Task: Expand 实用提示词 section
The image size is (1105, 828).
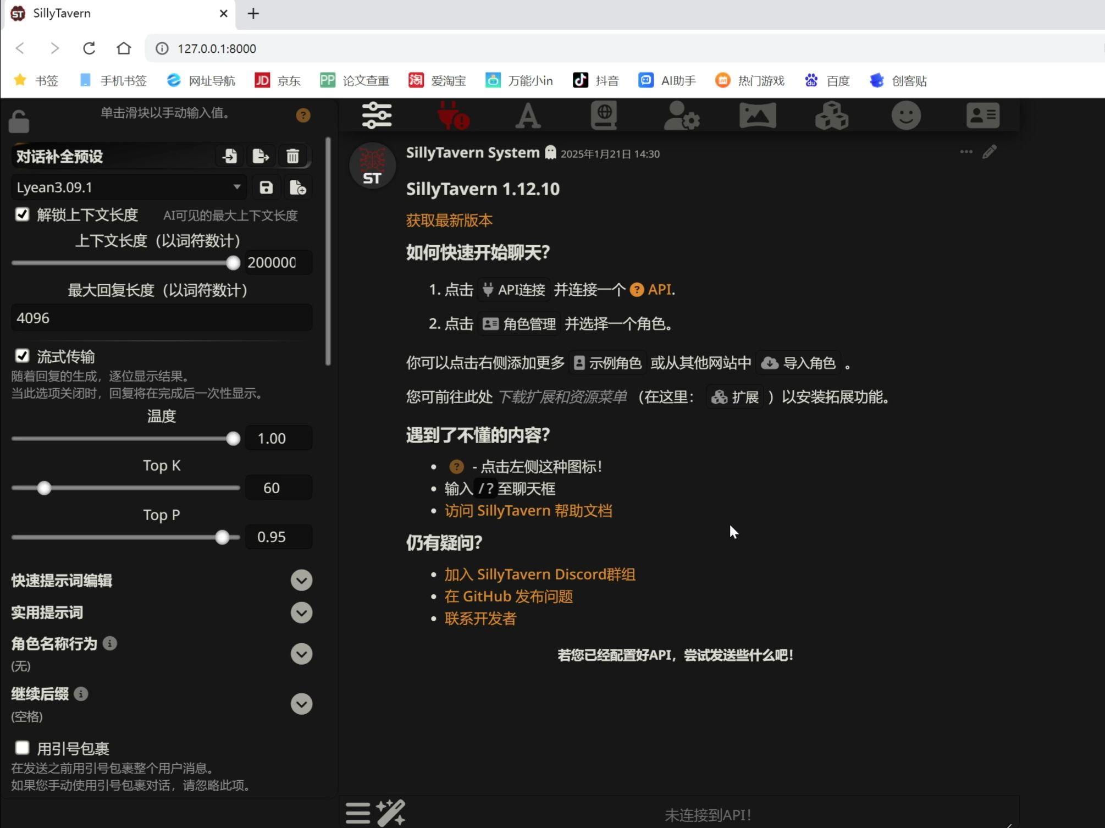Action: [301, 612]
